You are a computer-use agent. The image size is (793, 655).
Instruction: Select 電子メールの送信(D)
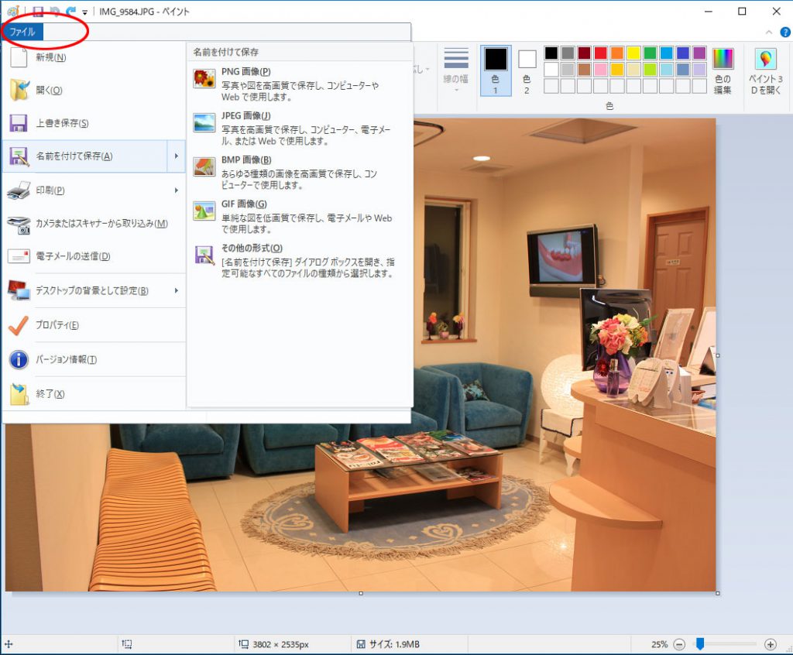(94, 256)
